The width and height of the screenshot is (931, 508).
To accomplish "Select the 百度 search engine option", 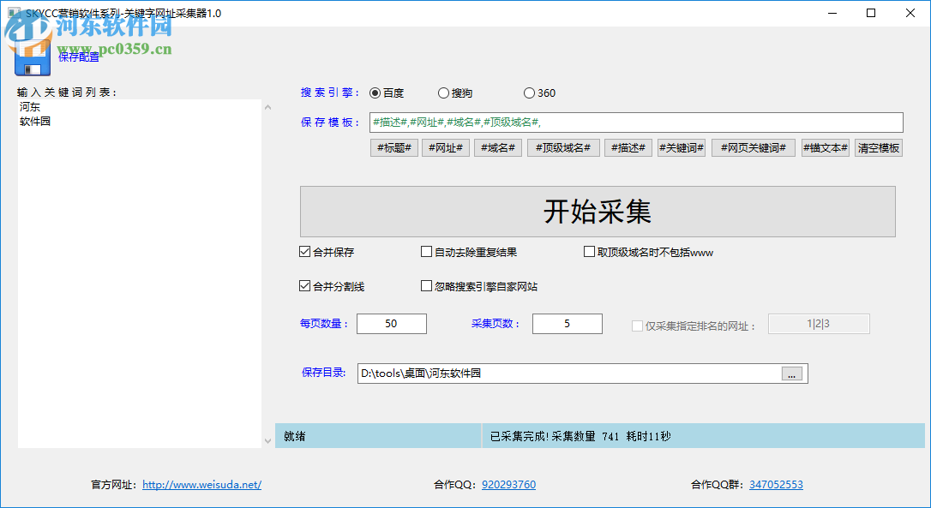I will 375,93.
